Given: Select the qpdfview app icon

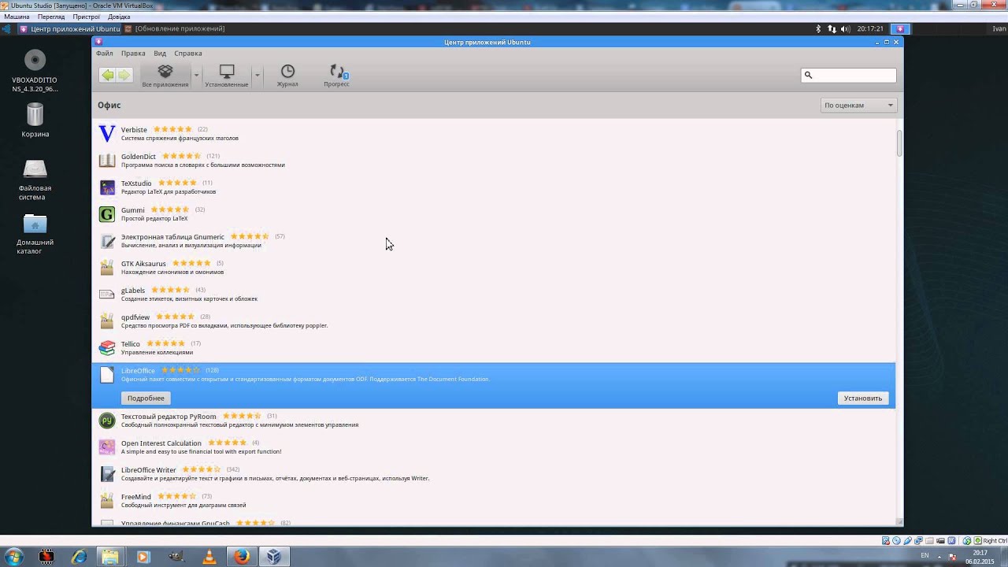Looking at the screenshot, I should 107,321.
